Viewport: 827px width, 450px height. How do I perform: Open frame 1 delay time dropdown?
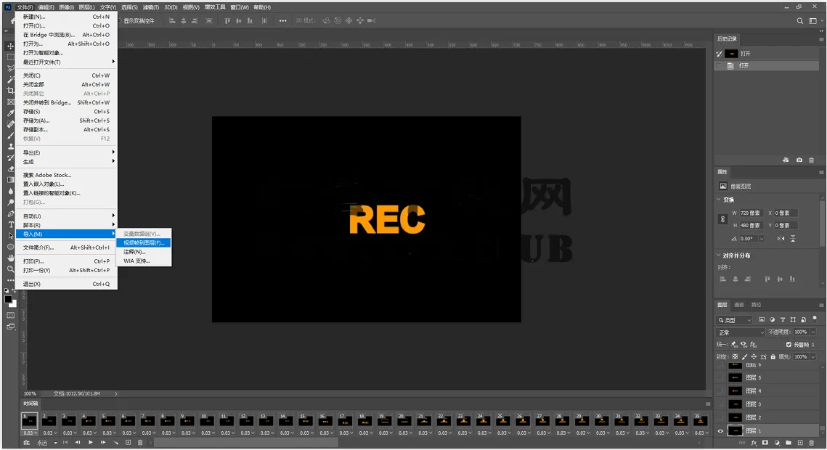coord(29,433)
